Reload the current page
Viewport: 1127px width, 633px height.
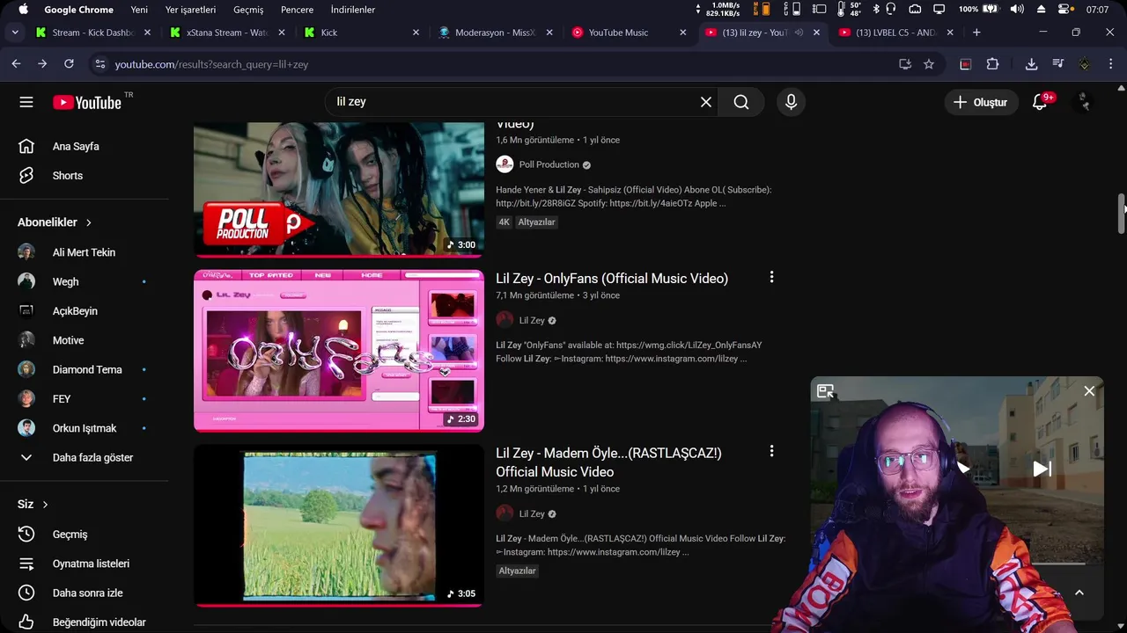click(x=69, y=64)
